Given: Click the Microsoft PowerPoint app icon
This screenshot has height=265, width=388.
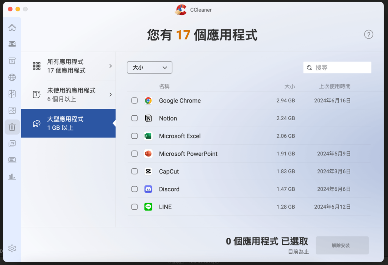Looking at the screenshot, I should 148,153.
